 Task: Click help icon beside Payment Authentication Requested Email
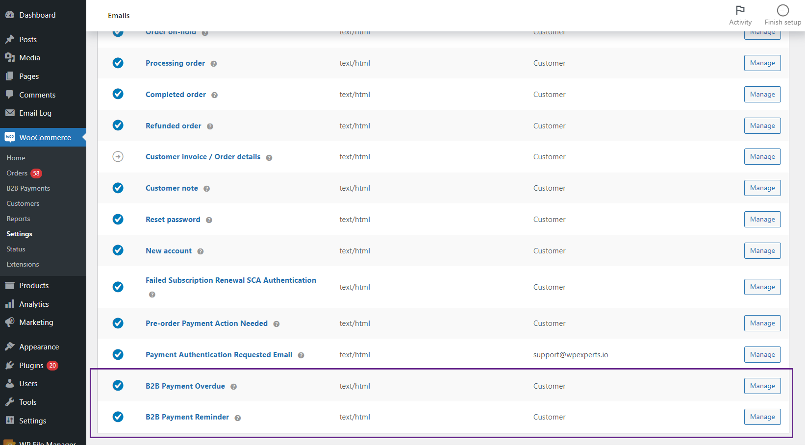[301, 355]
